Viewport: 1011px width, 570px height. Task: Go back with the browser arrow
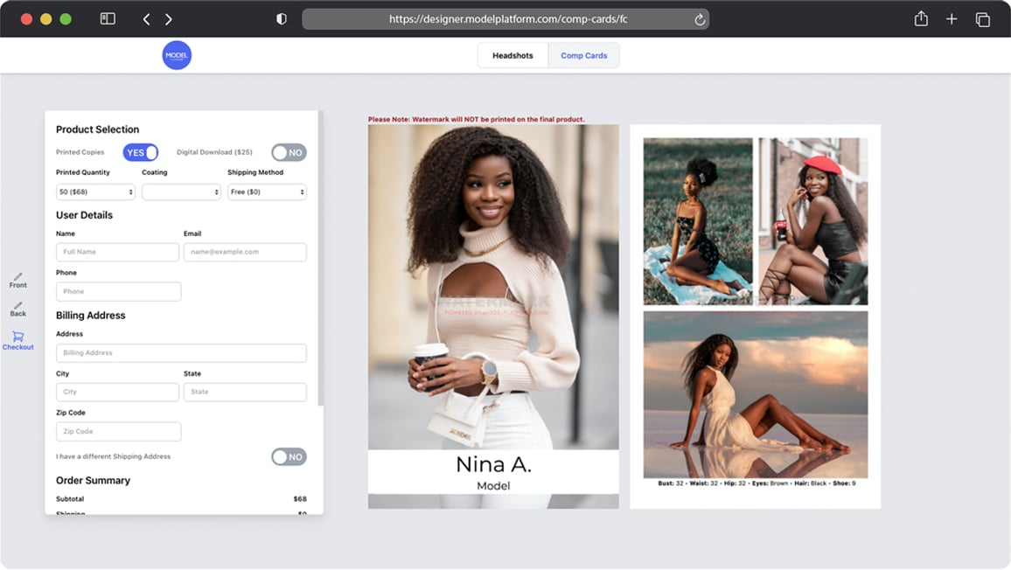[x=146, y=19]
